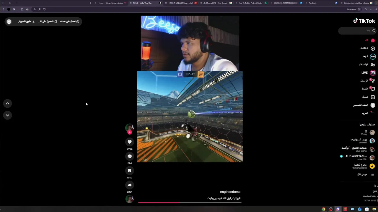The image size is (378, 212).
Task: Switch to the Hifiman Susvara tab
Action: click(x=111, y=3)
